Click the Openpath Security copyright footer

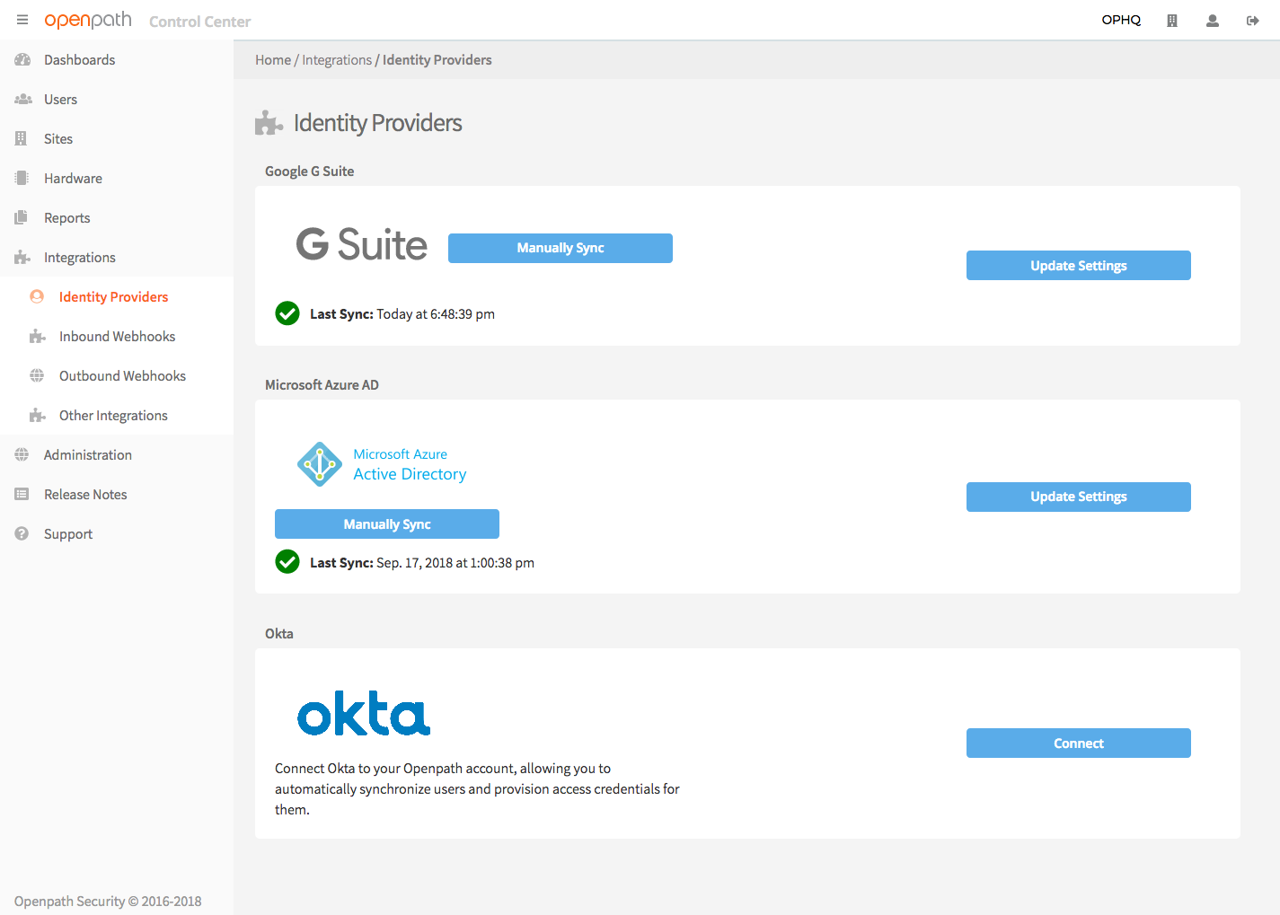pos(108,902)
